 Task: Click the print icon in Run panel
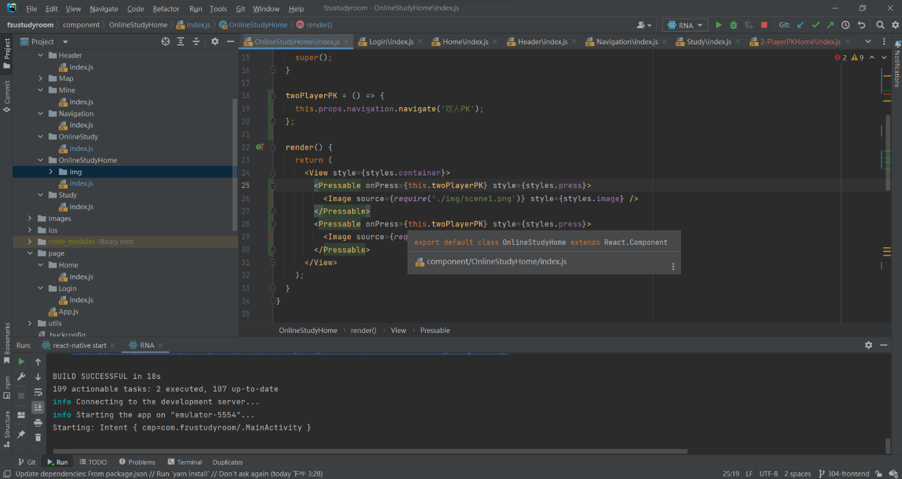pyautogui.click(x=38, y=423)
